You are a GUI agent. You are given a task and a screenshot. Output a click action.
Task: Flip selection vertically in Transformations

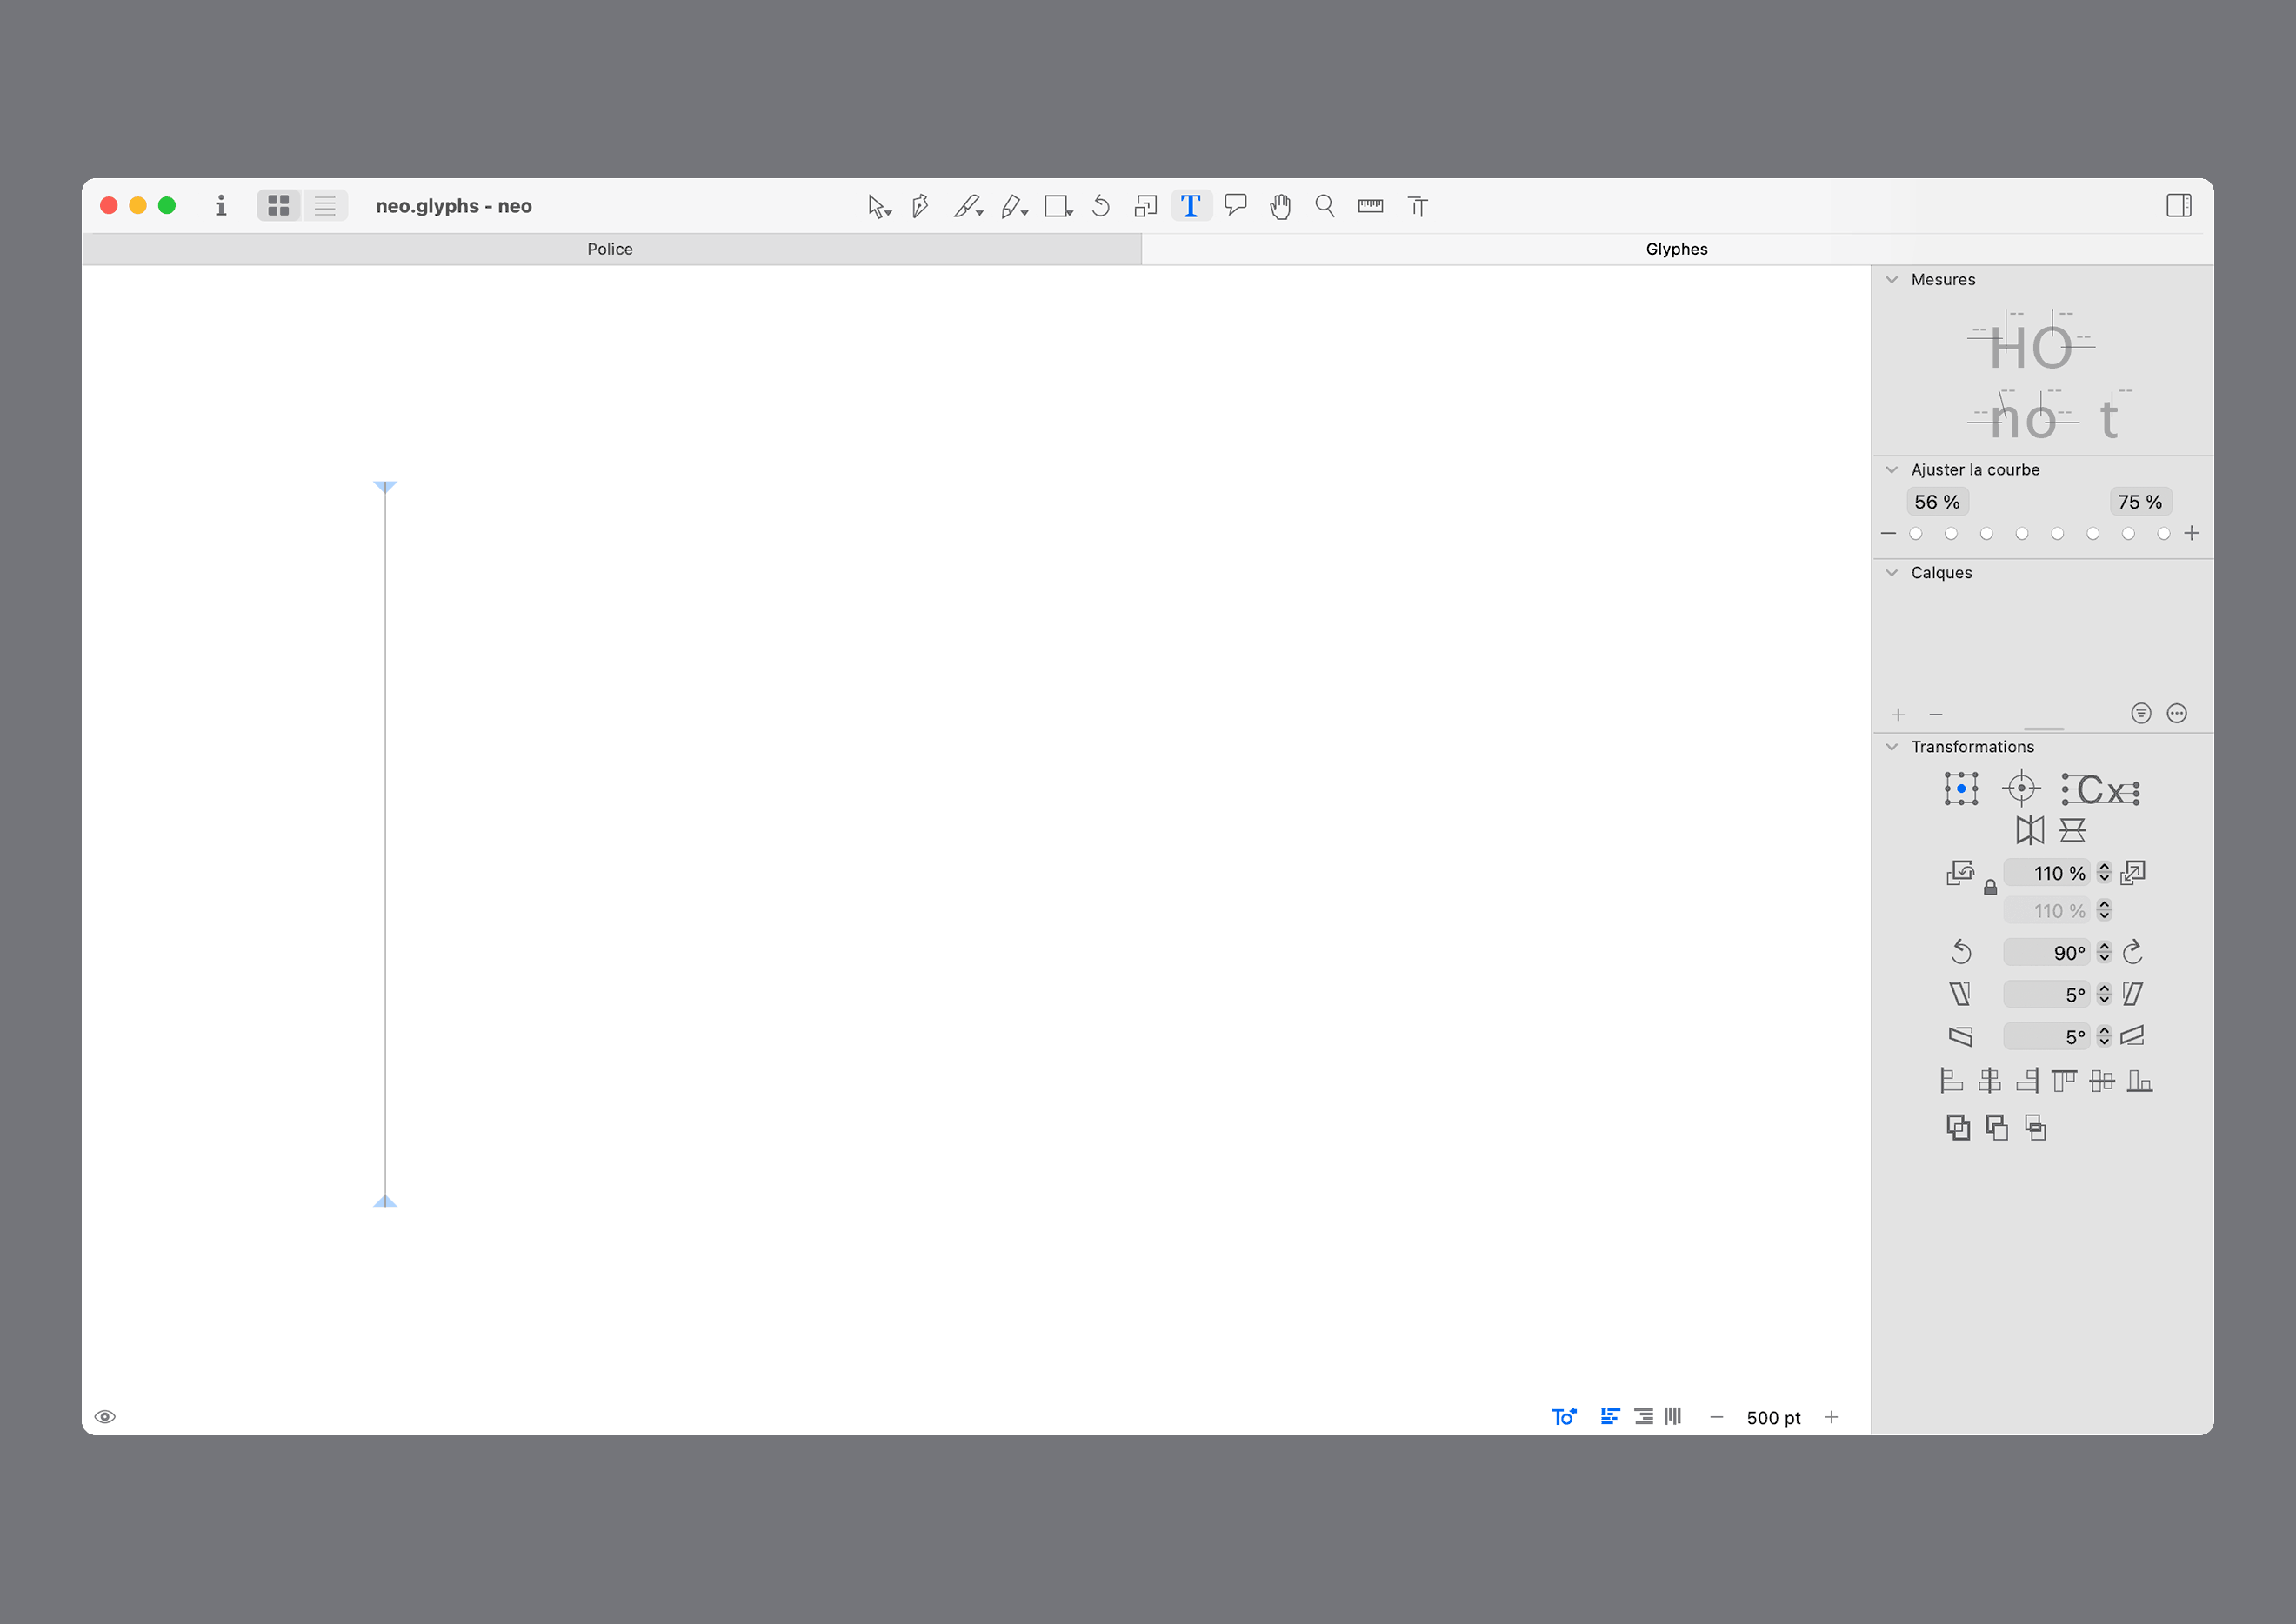point(2072,830)
